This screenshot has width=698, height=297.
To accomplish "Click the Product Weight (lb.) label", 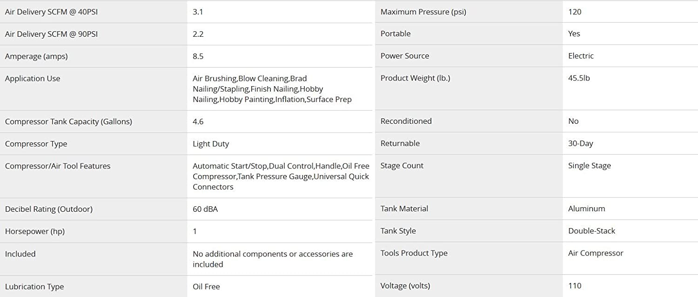I will [415, 78].
